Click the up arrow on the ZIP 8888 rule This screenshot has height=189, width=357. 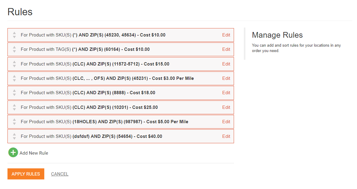(14, 91)
